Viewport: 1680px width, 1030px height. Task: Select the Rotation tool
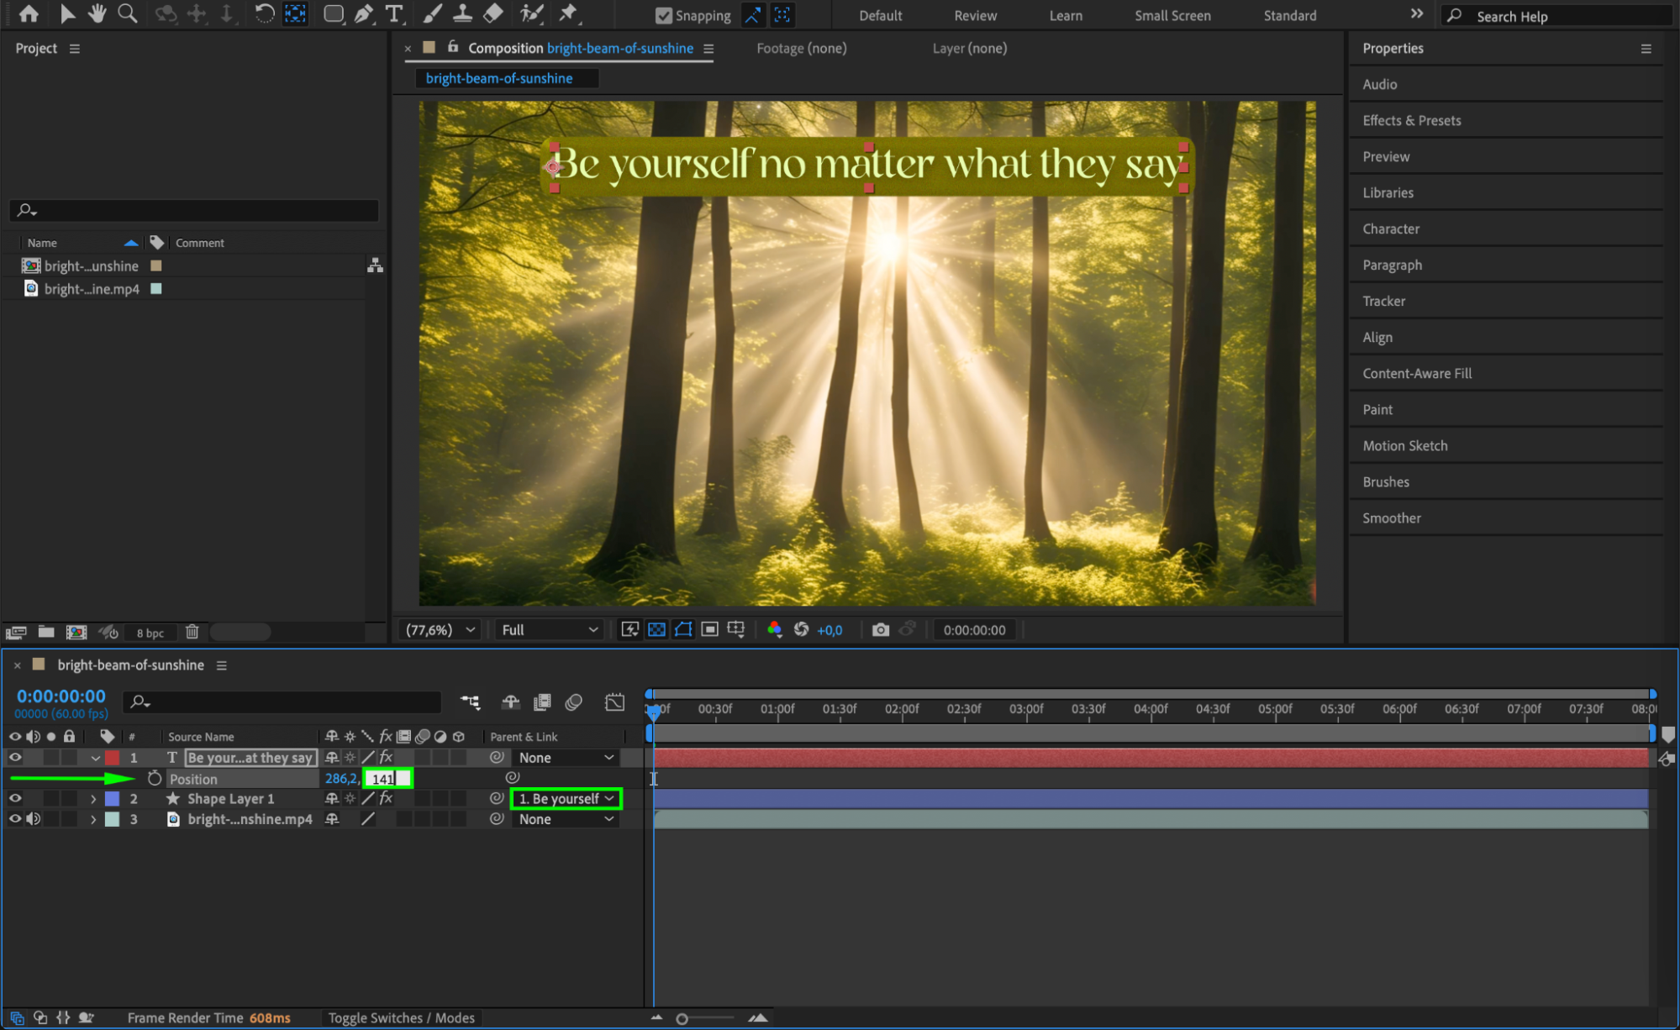pyautogui.click(x=264, y=13)
